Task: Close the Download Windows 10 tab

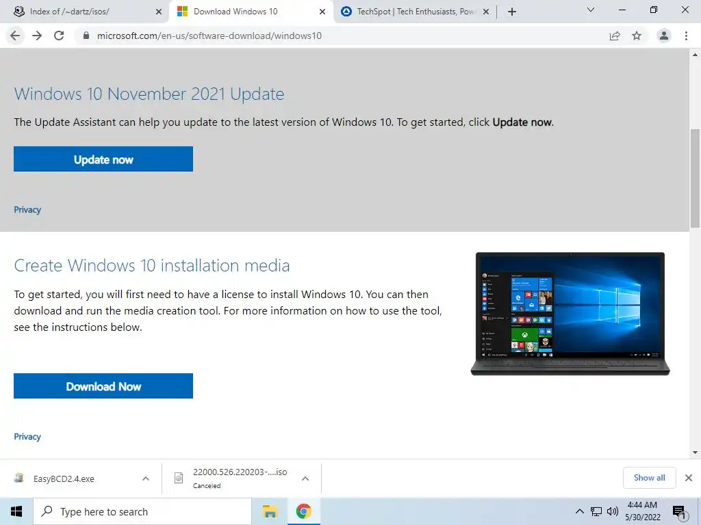Action: [322, 12]
